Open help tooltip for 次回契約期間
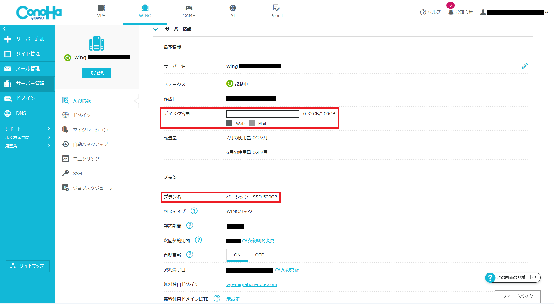 (x=198, y=240)
